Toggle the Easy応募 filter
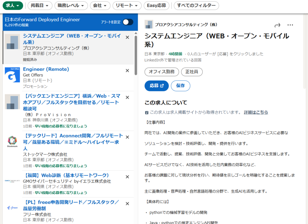 pyautogui.click(x=156, y=6)
